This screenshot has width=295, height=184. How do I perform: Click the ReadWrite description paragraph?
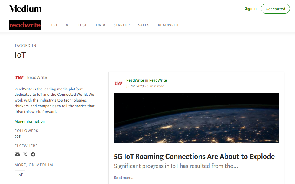point(55,100)
